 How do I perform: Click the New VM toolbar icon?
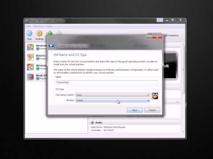[x=29, y=34]
